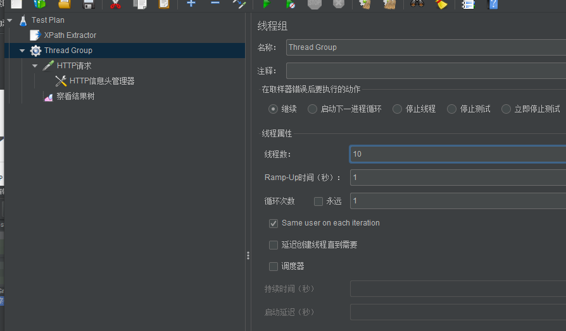Collapse the HTTP请求 node arrow
Viewport: 566px width, 331px height.
[35, 66]
